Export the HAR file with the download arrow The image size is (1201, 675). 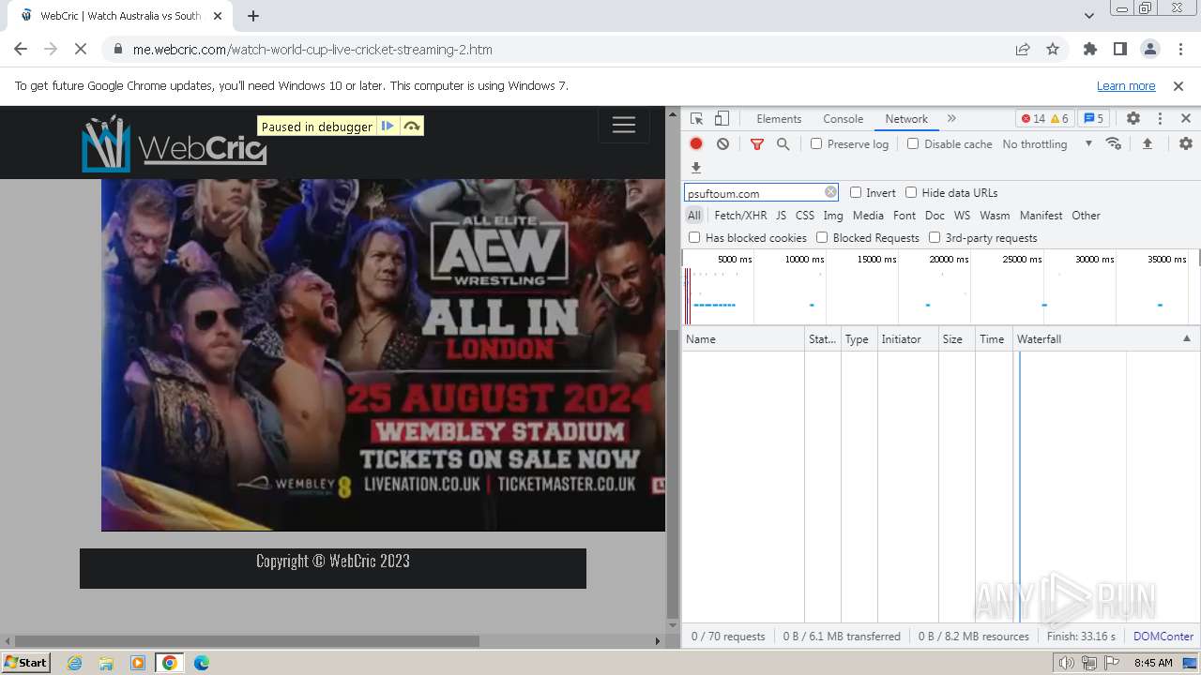tap(696, 168)
